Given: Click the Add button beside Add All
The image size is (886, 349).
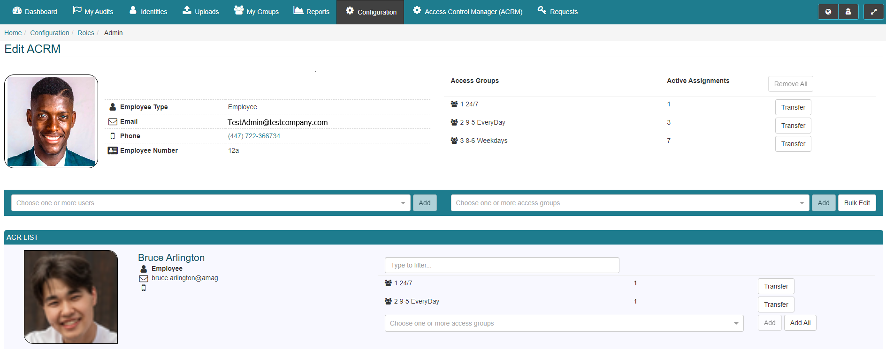Looking at the screenshot, I should (770, 323).
